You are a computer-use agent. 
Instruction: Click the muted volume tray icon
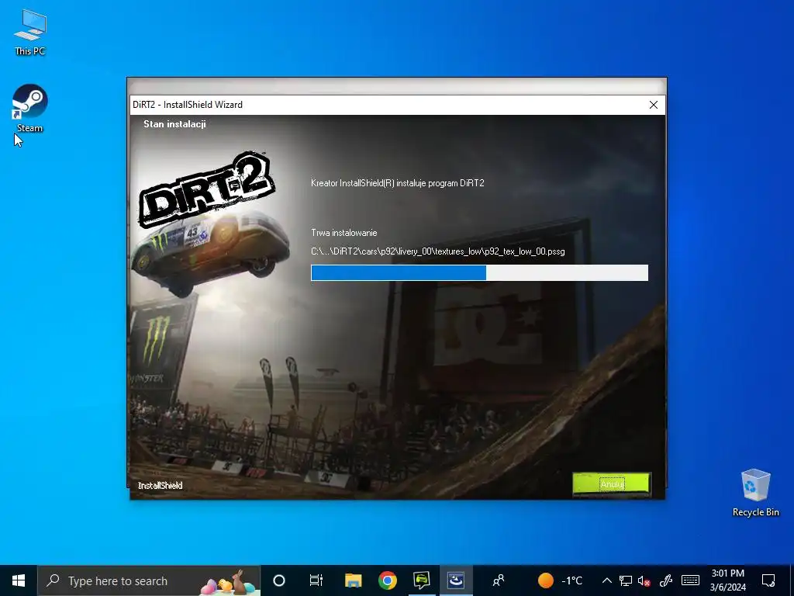[x=644, y=580]
